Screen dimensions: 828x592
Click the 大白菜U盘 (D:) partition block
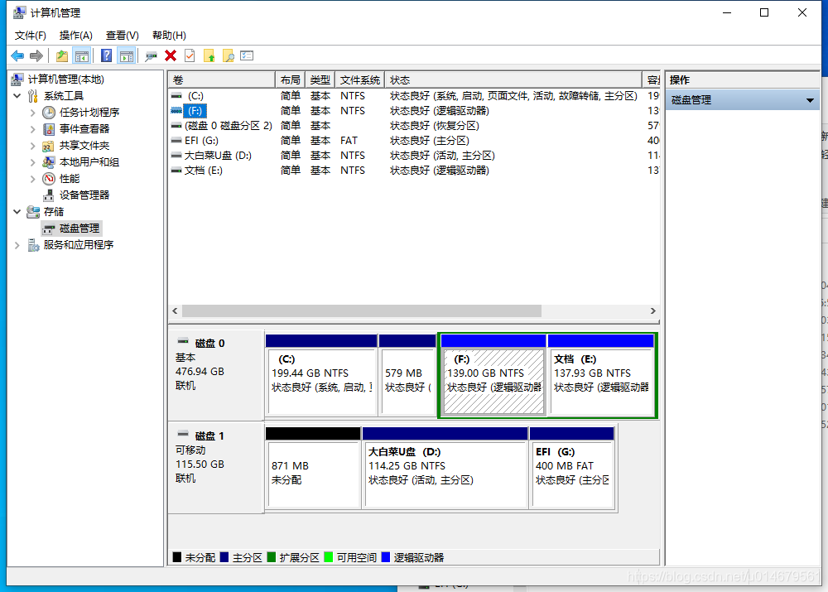coord(445,468)
